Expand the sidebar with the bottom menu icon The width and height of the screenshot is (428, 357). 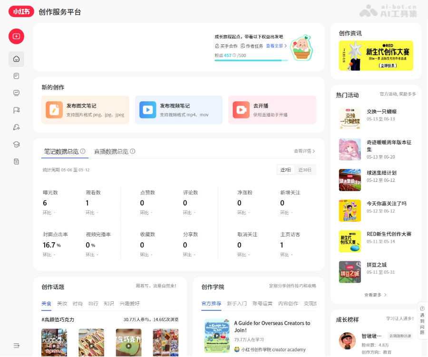(16, 346)
